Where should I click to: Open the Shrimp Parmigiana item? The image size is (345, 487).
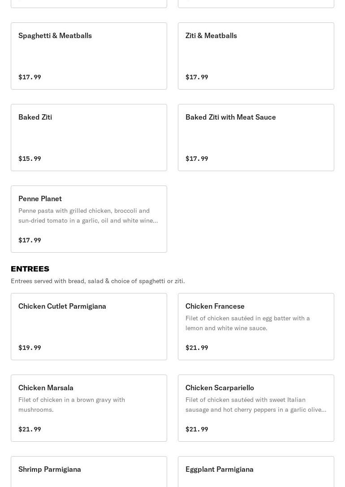point(89,470)
